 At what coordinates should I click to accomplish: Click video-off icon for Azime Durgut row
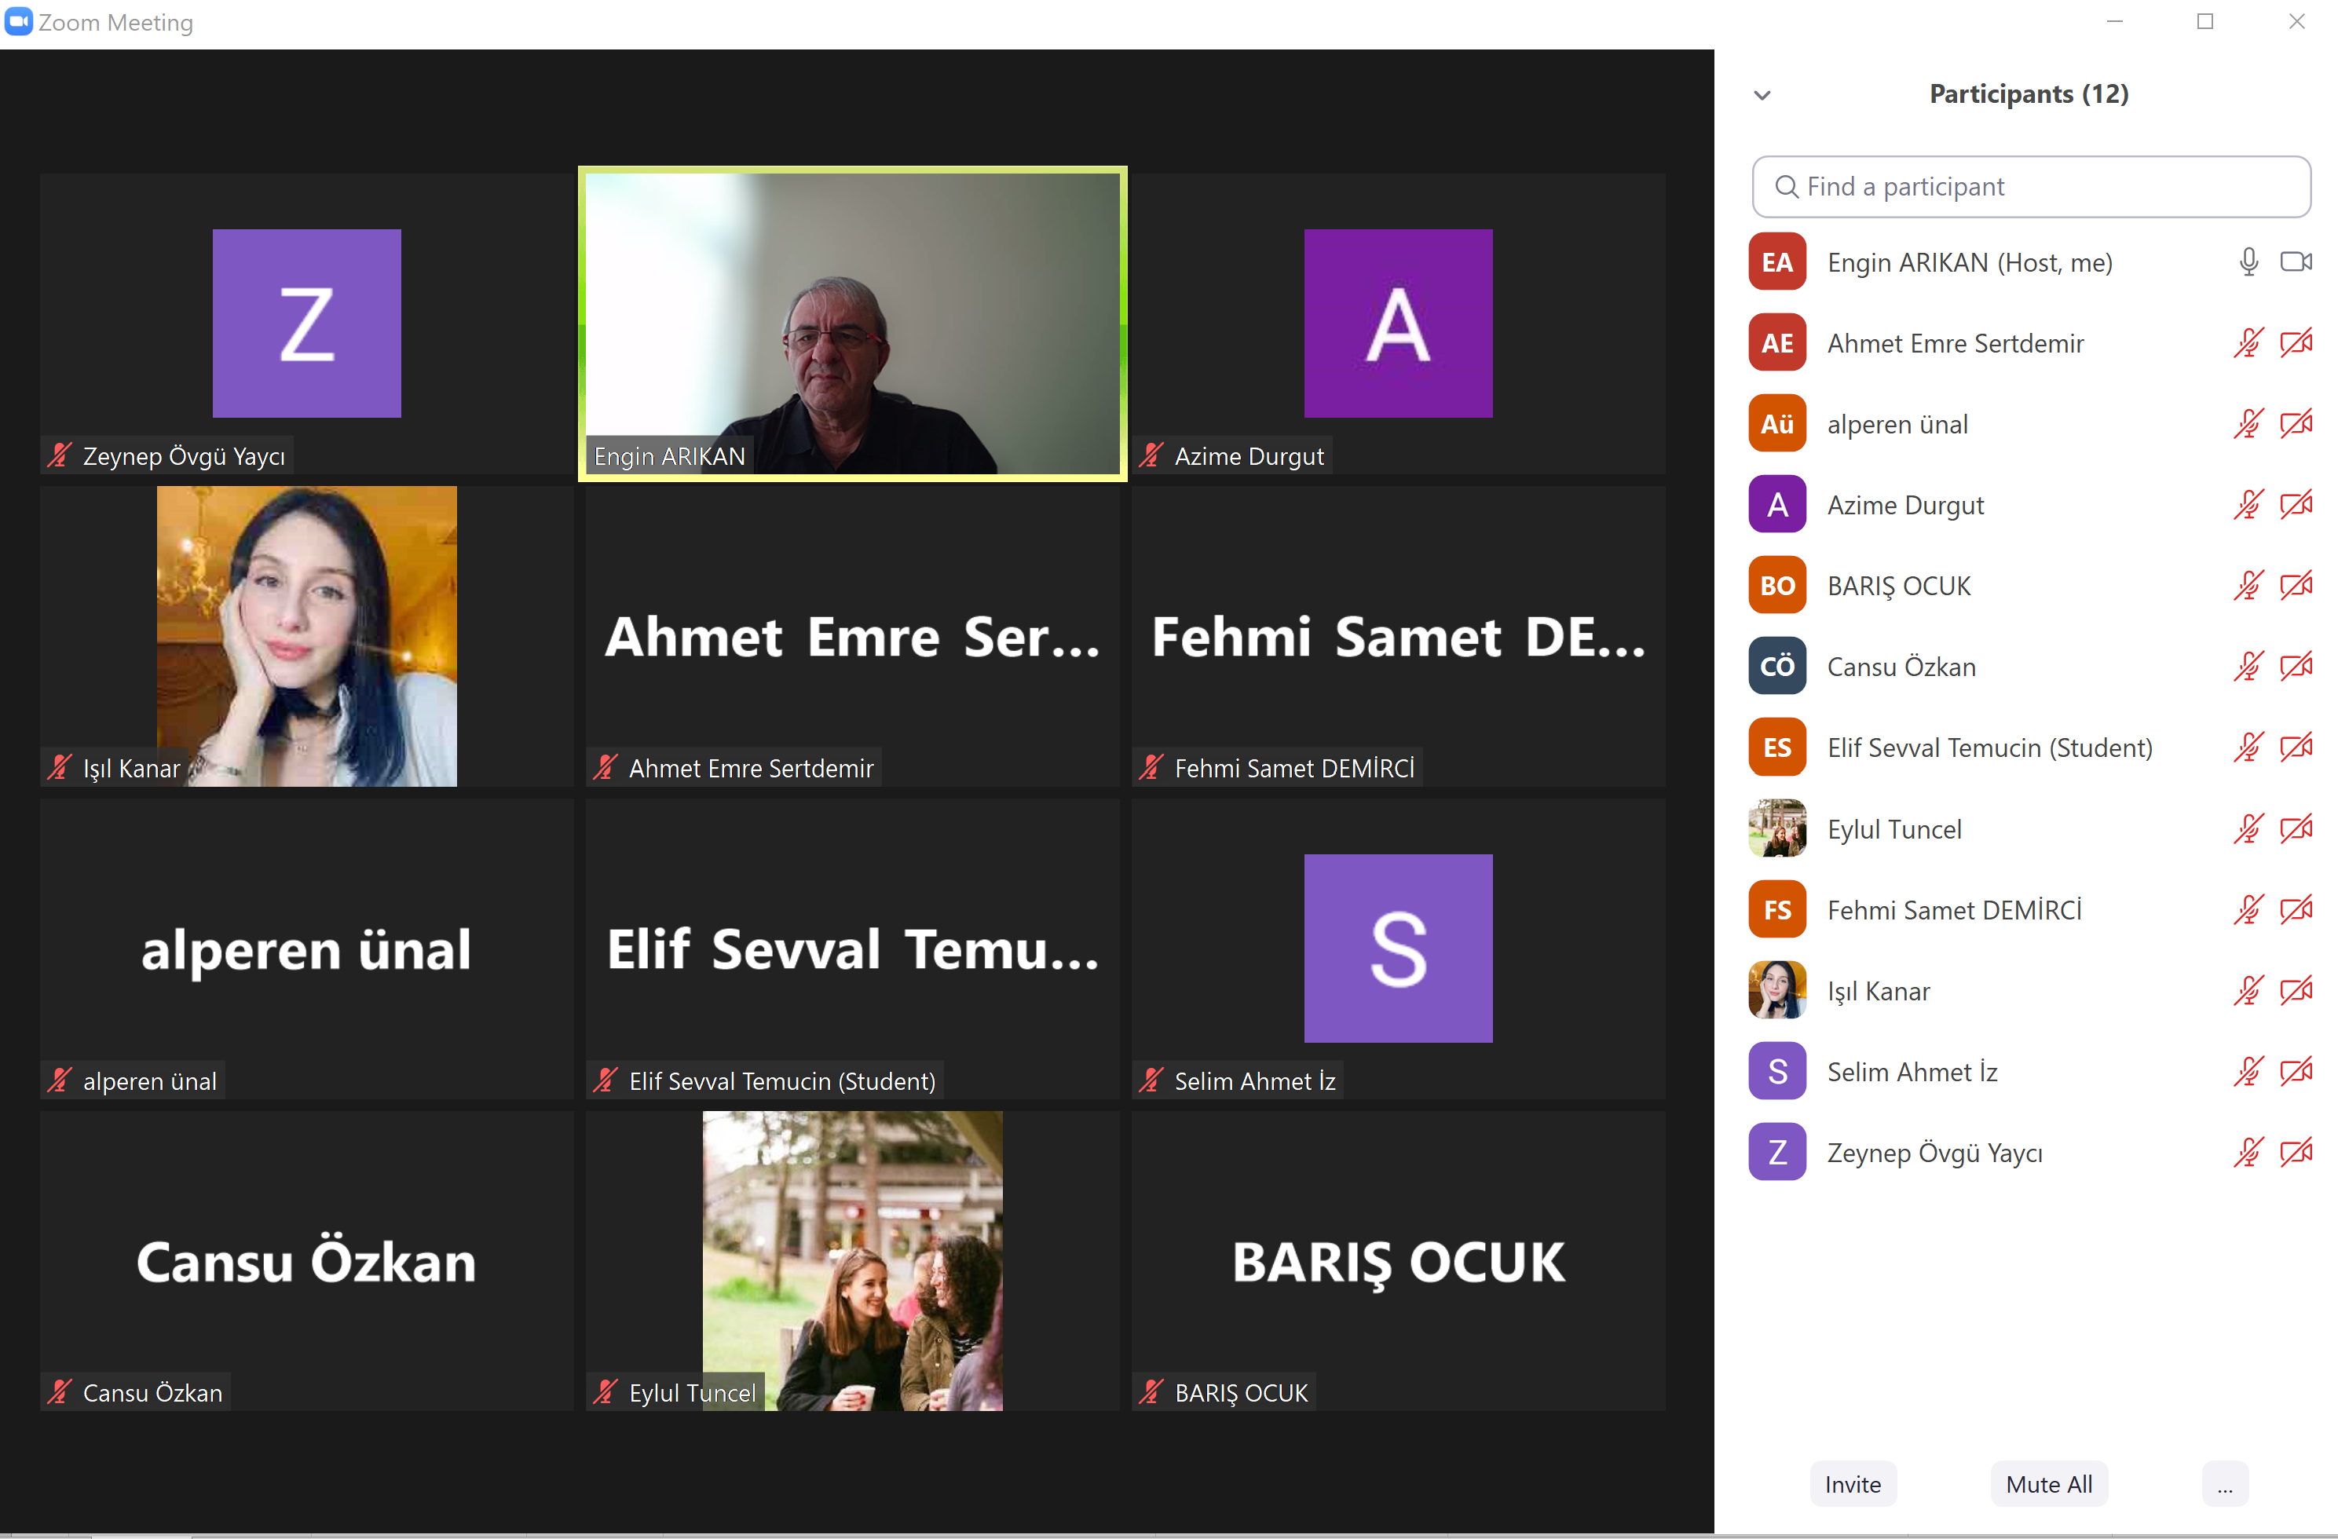click(2296, 505)
